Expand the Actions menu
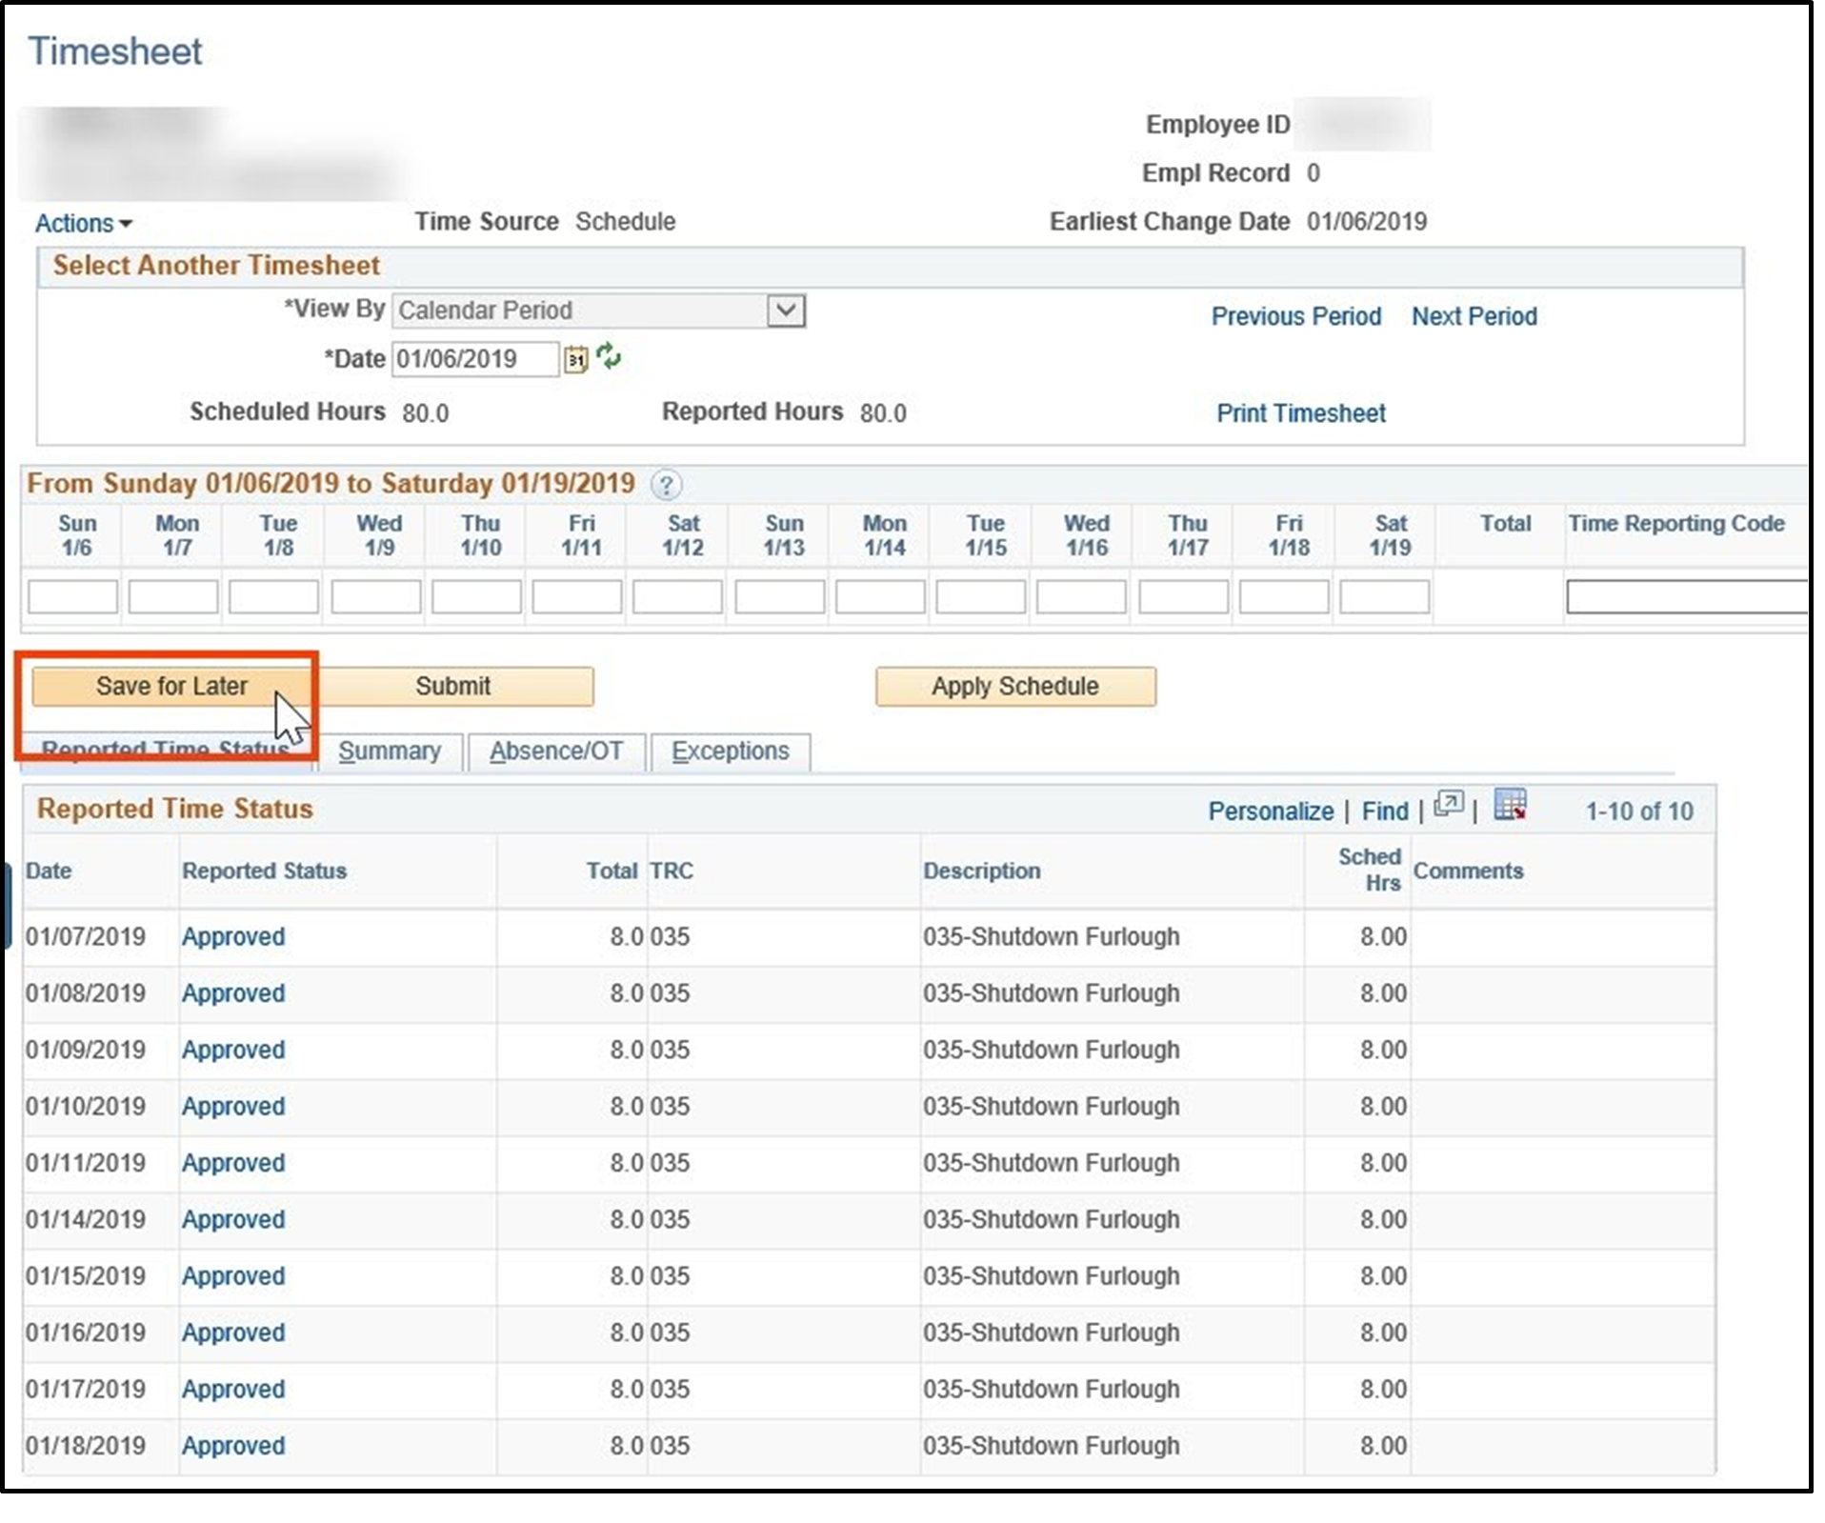This screenshot has width=1825, height=1523. [81, 223]
